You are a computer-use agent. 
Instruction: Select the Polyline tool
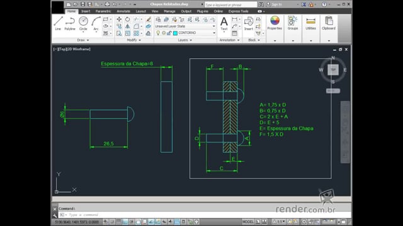pos(70,23)
